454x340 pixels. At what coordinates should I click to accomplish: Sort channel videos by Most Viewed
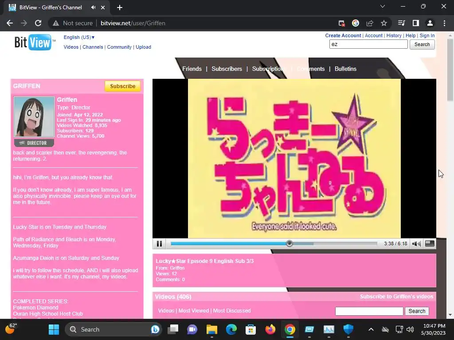(x=193, y=311)
